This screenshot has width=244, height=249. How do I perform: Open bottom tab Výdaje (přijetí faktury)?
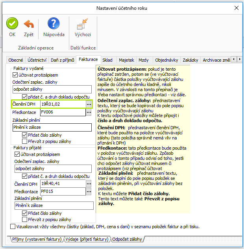coord(87,239)
